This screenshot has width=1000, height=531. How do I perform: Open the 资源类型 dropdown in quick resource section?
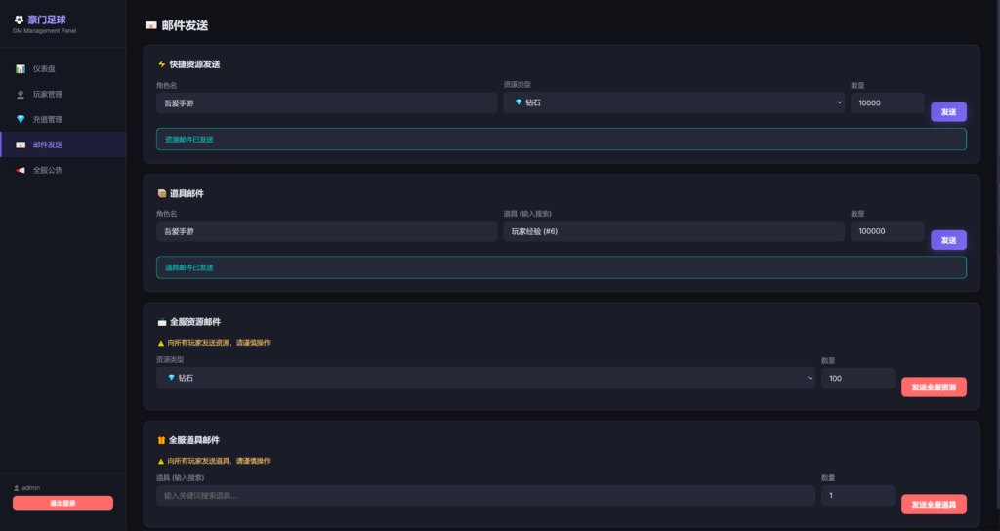(674, 102)
